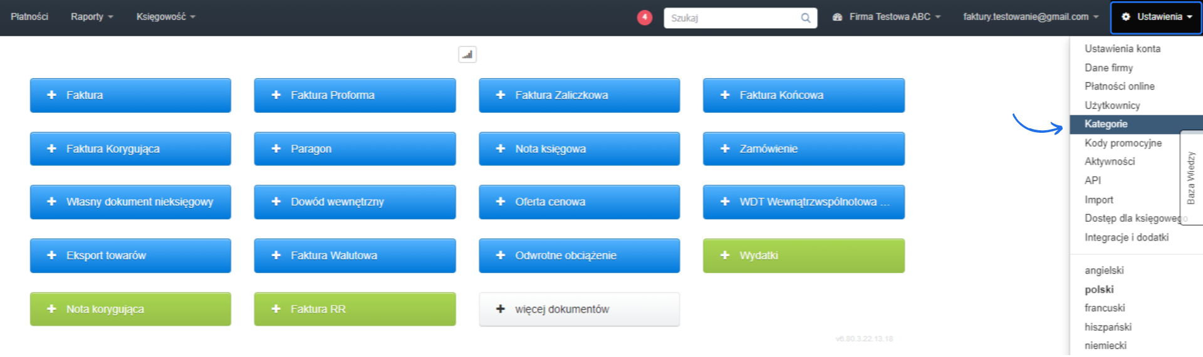The height and width of the screenshot is (357, 1203).
Task: Create a new Faktura Korygująca
Action: coord(130,148)
